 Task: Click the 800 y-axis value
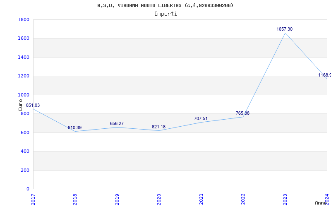point(25,113)
